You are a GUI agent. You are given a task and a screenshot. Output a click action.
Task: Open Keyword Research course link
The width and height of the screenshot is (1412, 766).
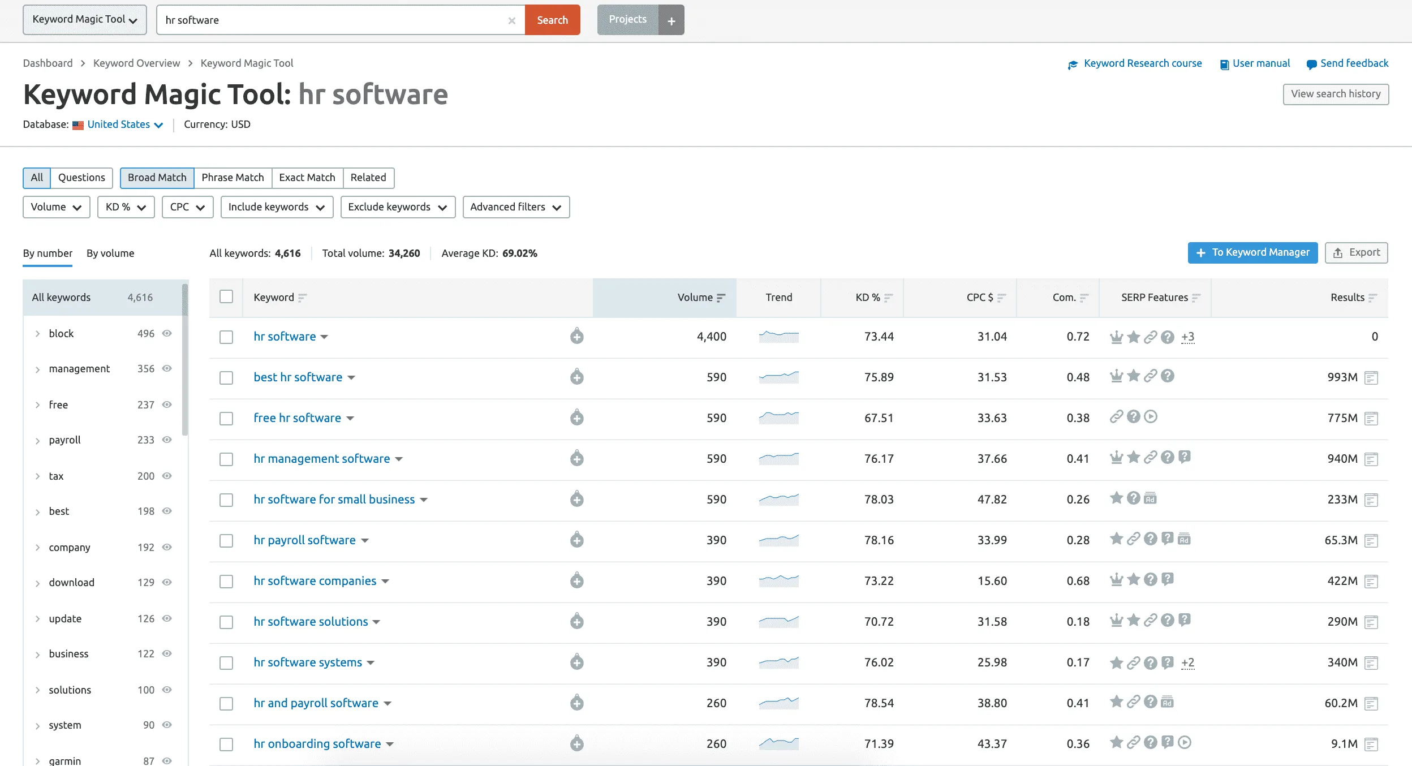coord(1135,63)
